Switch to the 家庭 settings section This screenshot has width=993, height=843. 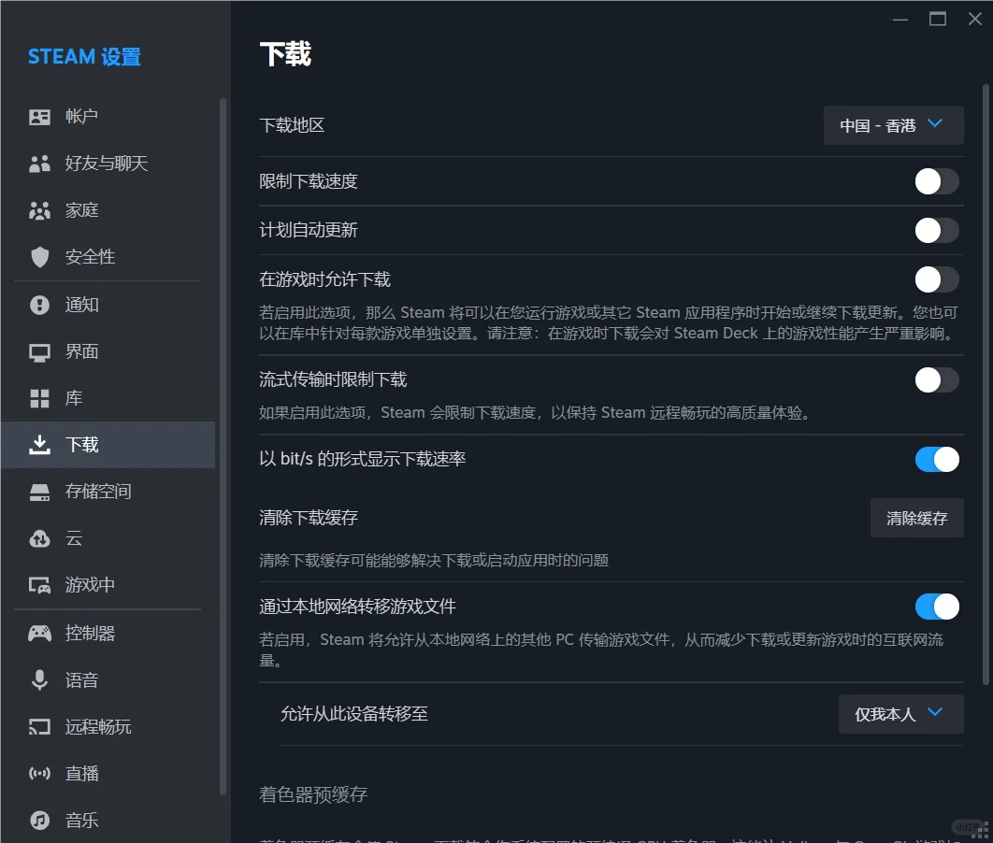(108, 210)
